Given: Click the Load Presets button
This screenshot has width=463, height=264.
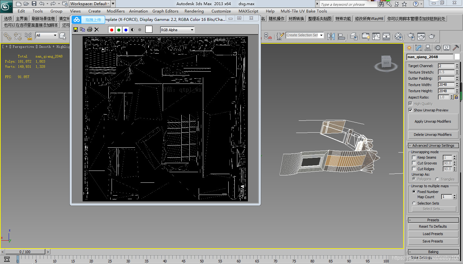Looking at the screenshot, I should pos(433,234).
